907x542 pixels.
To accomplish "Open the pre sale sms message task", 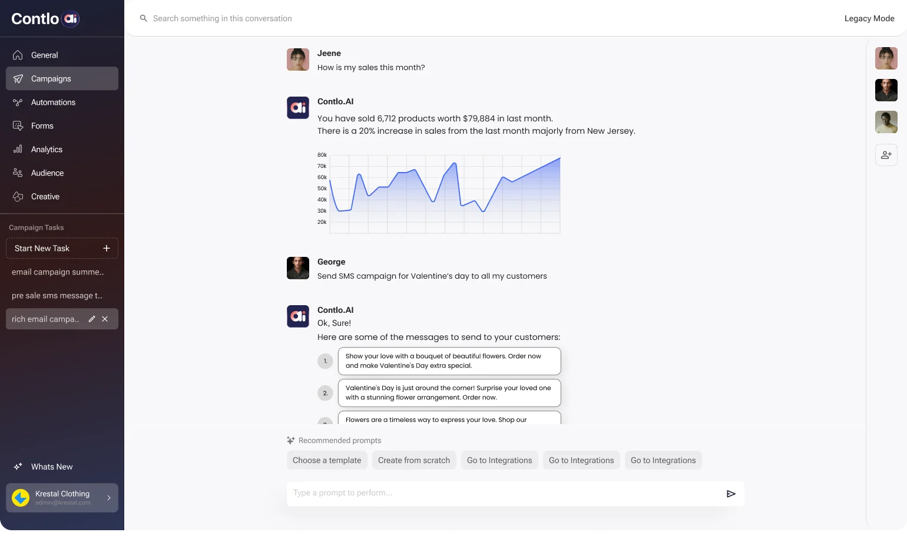I will pos(57,295).
